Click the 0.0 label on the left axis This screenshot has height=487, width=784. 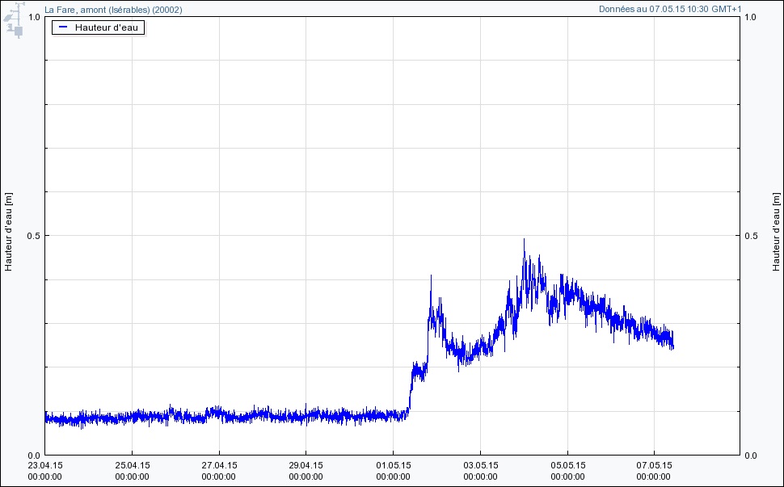coord(32,456)
